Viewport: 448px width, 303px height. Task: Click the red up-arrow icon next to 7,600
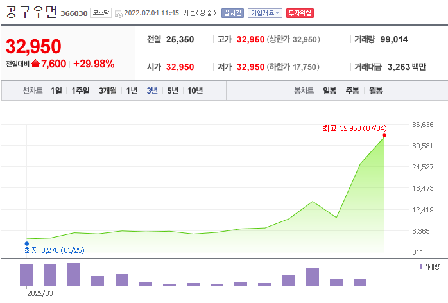coord(35,64)
